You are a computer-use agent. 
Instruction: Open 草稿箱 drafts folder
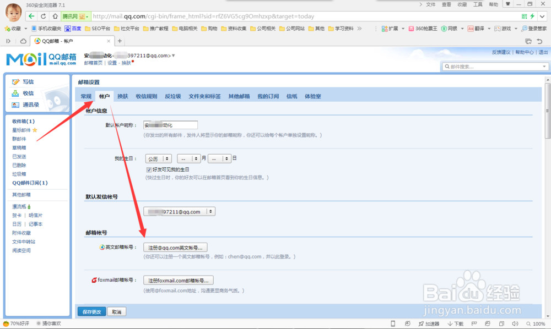[19, 147]
